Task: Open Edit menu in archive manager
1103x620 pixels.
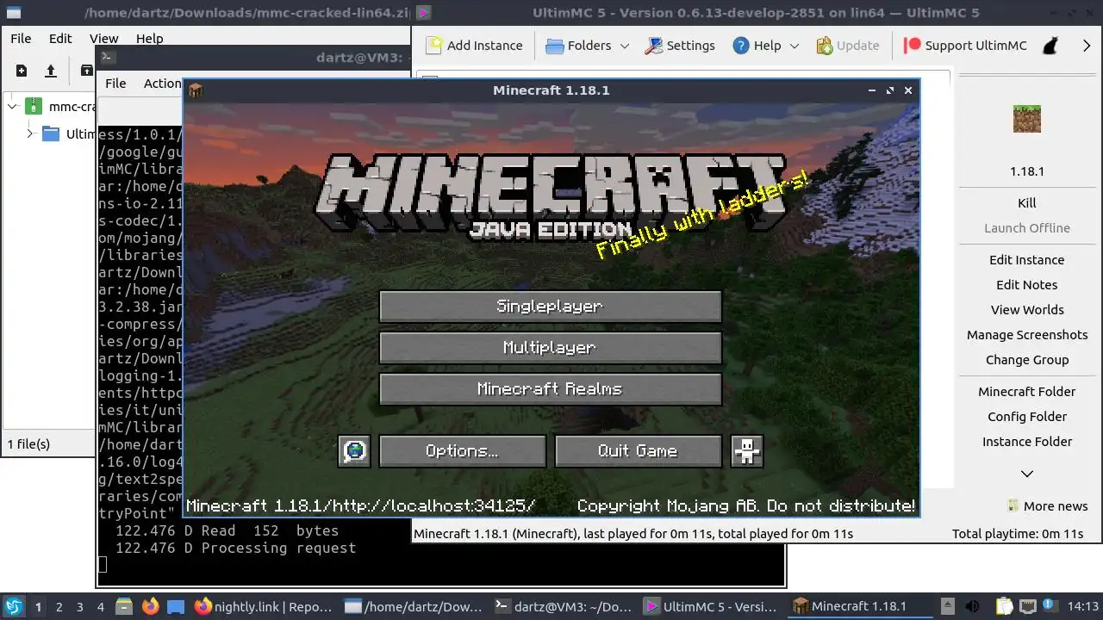Action: tap(60, 39)
